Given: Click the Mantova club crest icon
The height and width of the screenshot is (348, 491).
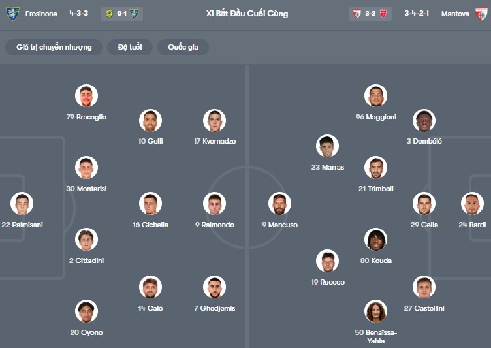Looking at the screenshot, I should [481, 14].
